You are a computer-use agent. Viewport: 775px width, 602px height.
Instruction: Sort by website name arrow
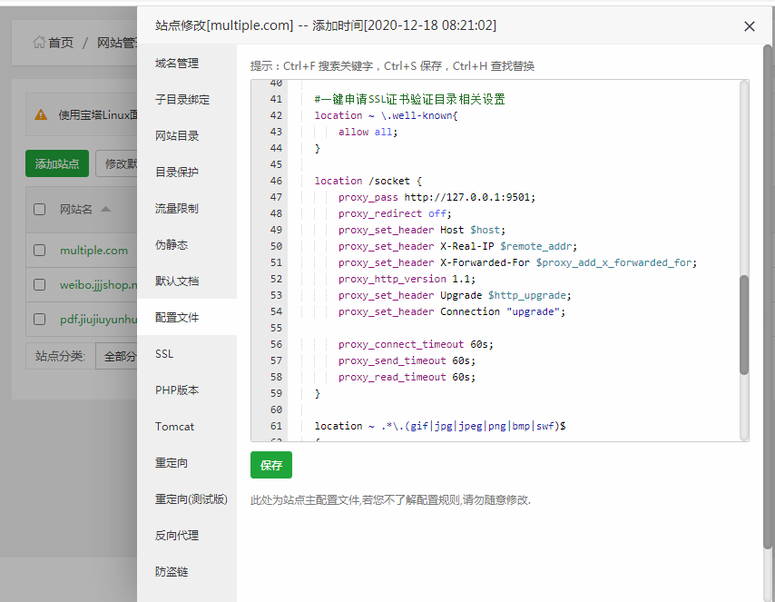[x=105, y=209]
